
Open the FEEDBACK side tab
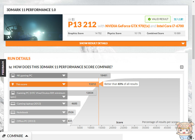coord(3,68)
